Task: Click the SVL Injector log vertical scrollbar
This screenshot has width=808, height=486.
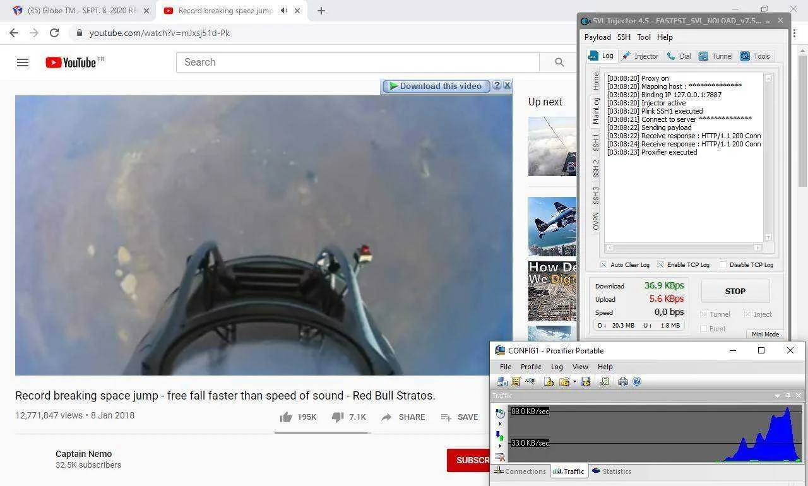Action: [768, 158]
